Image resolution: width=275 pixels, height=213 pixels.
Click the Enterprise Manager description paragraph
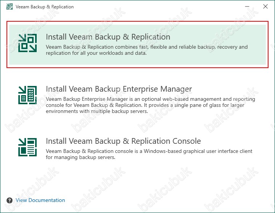tap(150, 105)
